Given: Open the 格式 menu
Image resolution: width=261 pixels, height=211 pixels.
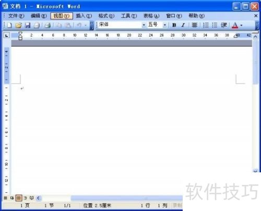Looking at the screenshot, I should tap(106, 16).
